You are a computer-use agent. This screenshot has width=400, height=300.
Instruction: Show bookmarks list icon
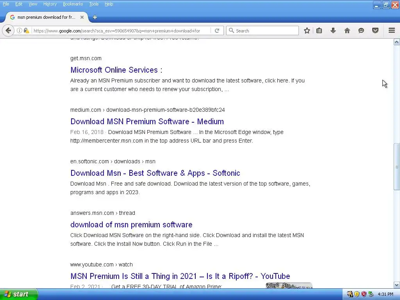coord(319,30)
